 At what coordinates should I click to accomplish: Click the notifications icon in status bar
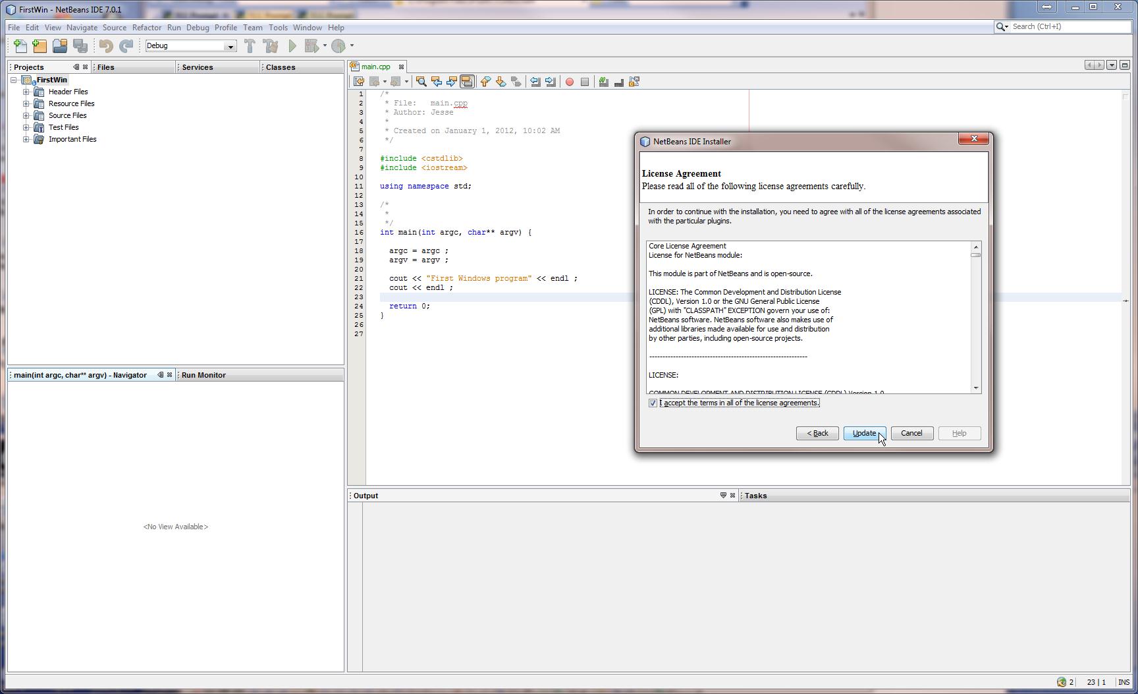coord(1062,682)
